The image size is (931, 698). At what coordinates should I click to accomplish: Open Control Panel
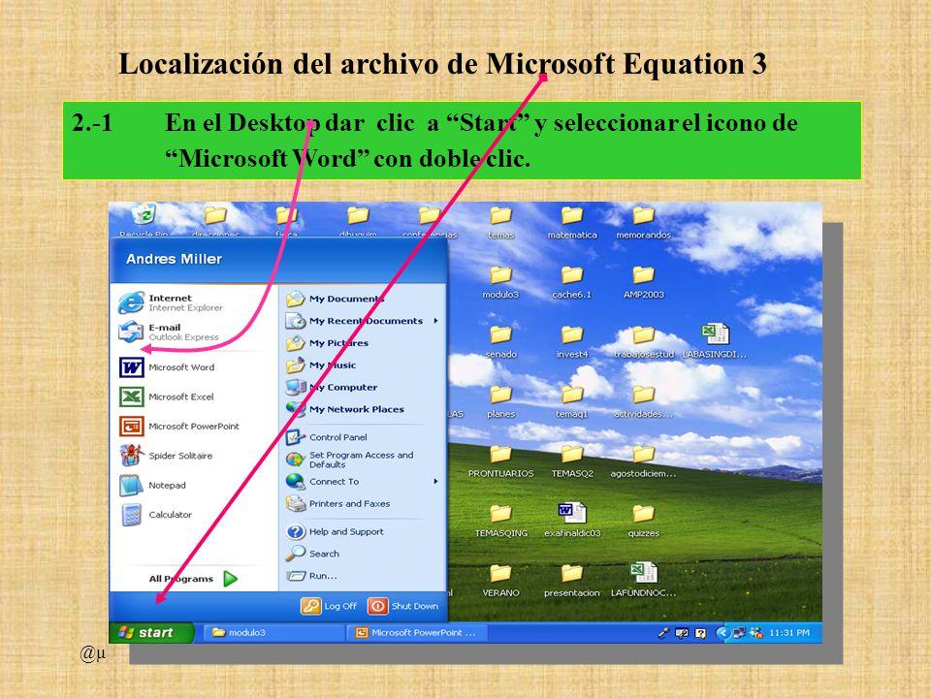tap(326, 437)
